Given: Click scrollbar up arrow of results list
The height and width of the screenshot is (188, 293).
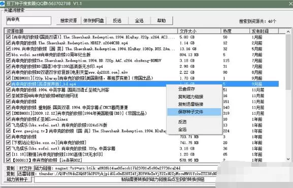Looking at the screenshot, I should coord(288,31).
